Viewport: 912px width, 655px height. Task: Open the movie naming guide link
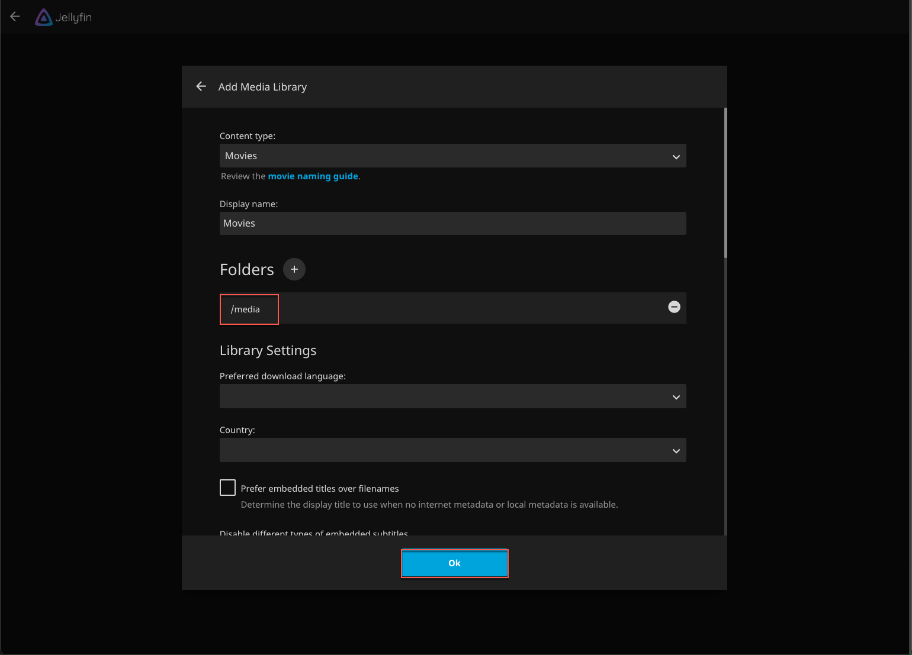click(x=313, y=176)
